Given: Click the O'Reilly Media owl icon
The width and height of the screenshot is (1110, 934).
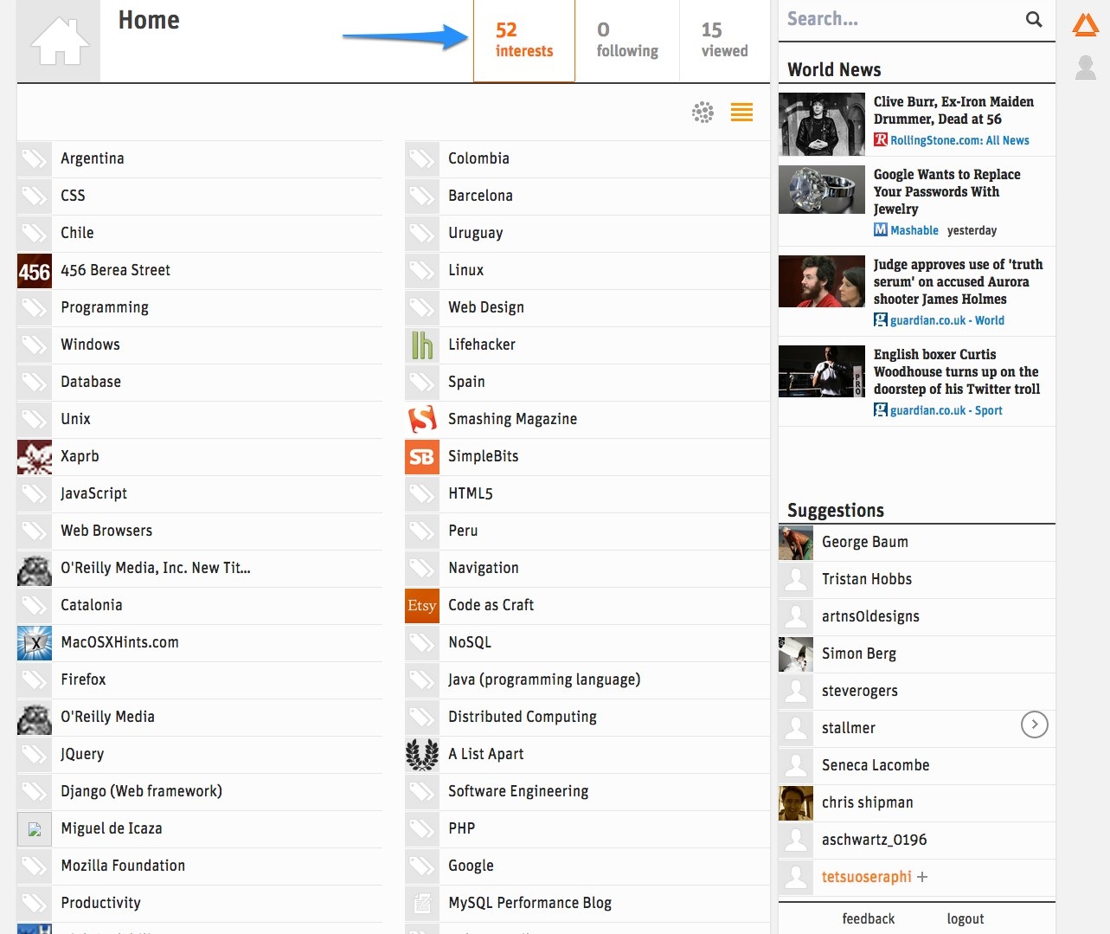Looking at the screenshot, I should coord(35,718).
